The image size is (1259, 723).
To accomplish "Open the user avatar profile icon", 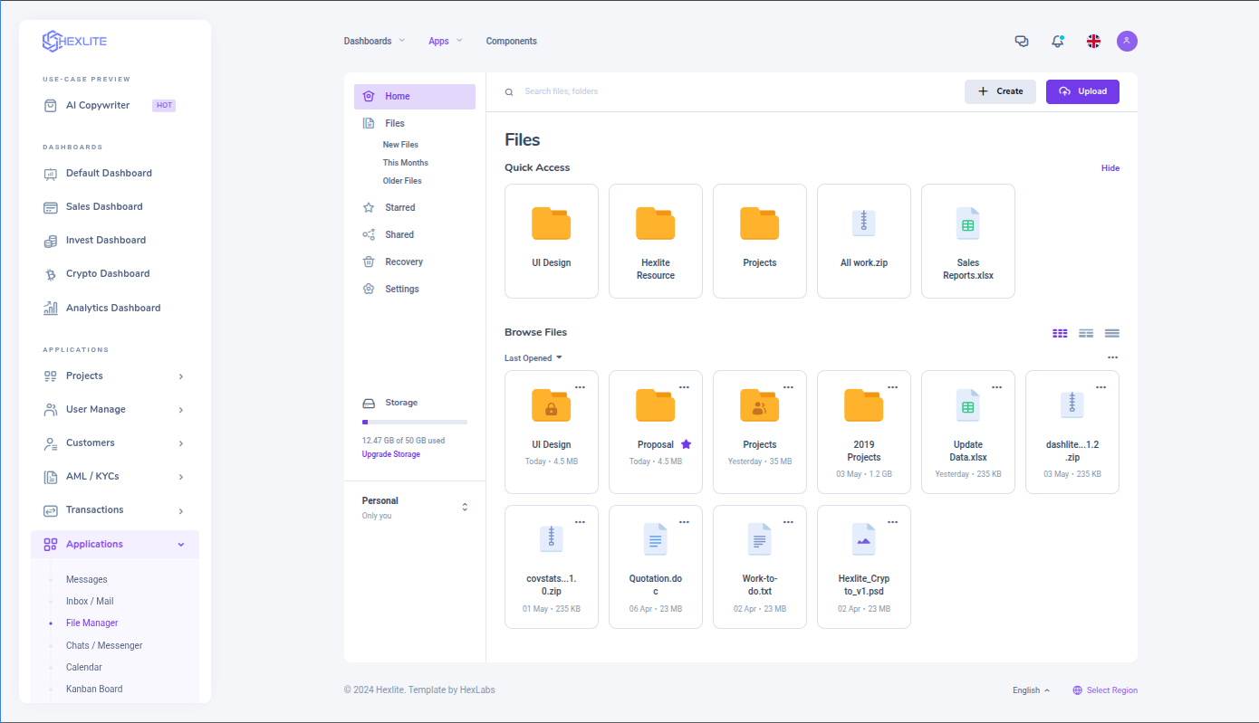I will (x=1127, y=41).
